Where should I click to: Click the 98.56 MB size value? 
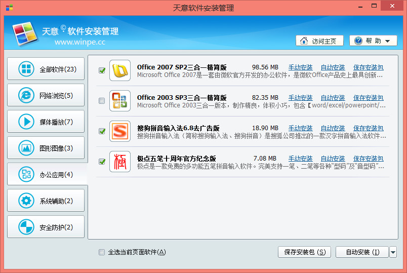coord(265,67)
